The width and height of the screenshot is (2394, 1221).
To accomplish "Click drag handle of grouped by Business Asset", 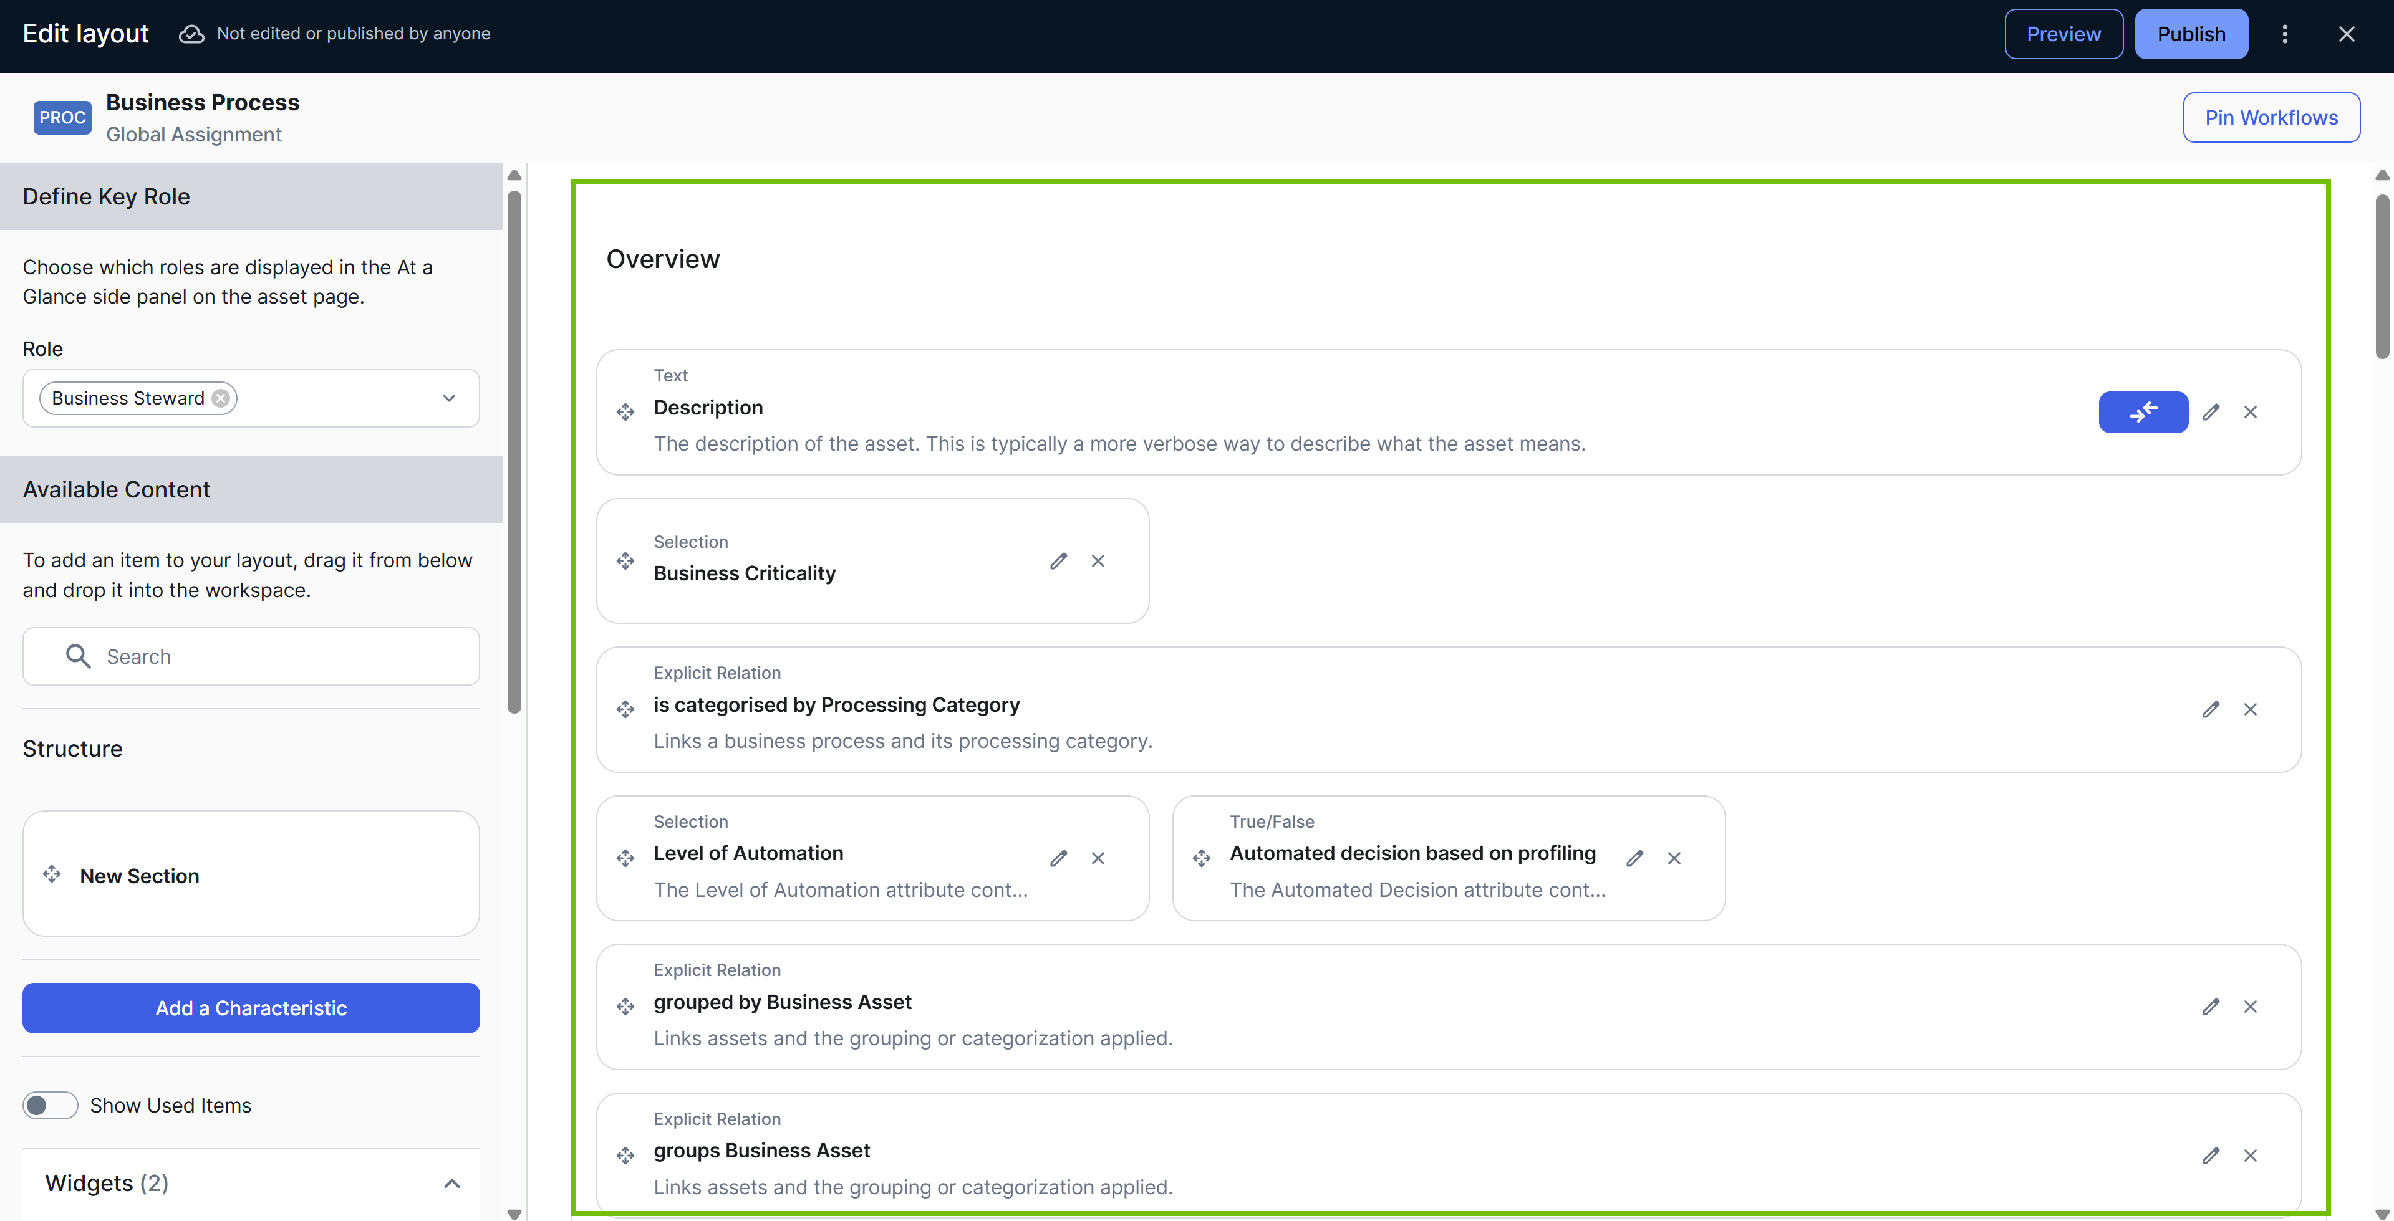I will pos(625,1007).
